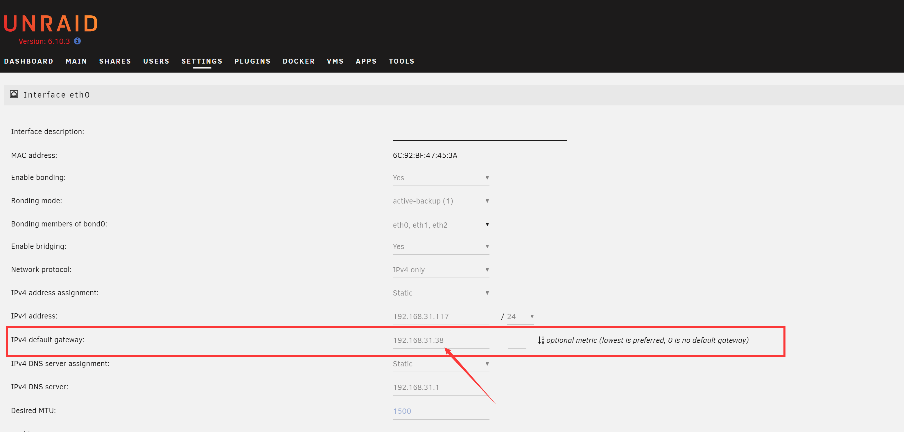
Task: Open the Enable bonding dropdown
Action: coord(441,178)
